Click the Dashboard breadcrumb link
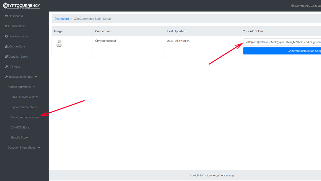The image size is (321, 181). [62, 19]
